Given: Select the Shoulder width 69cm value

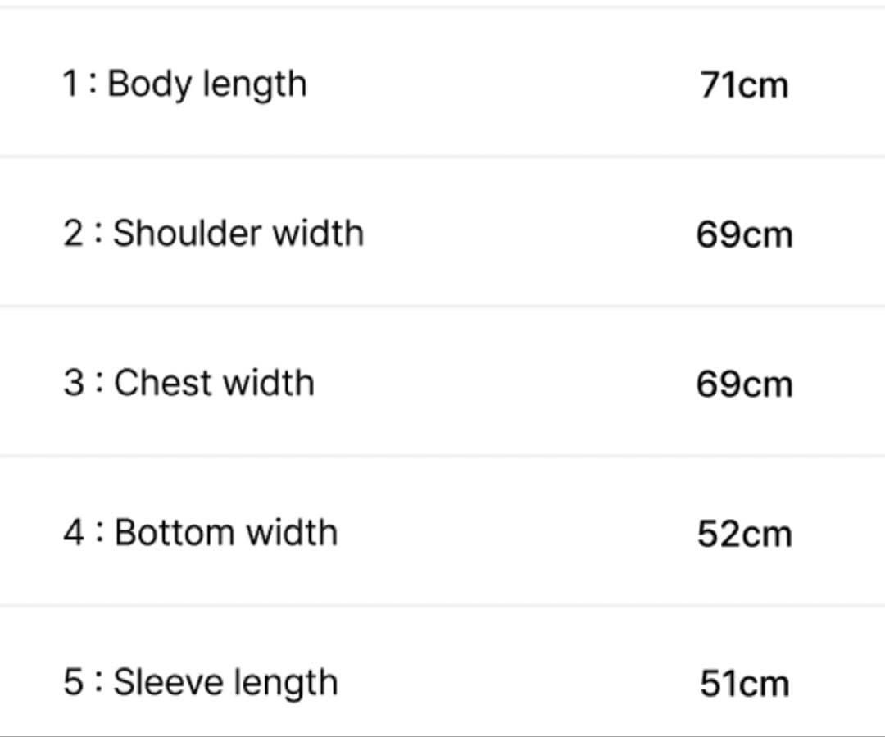Looking at the screenshot, I should tap(744, 235).
